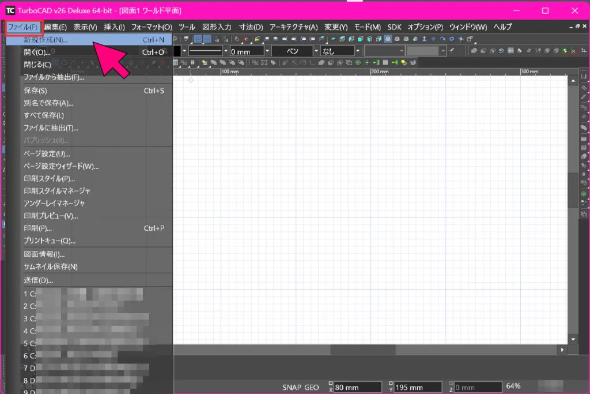Open the pen color dropdown arrow

click(x=184, y=51)
